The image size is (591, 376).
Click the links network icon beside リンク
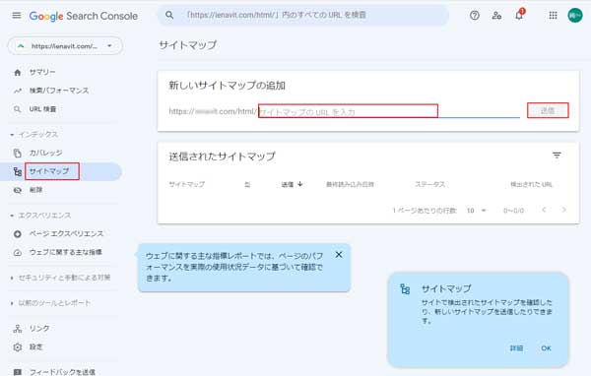tap(18, 329)
